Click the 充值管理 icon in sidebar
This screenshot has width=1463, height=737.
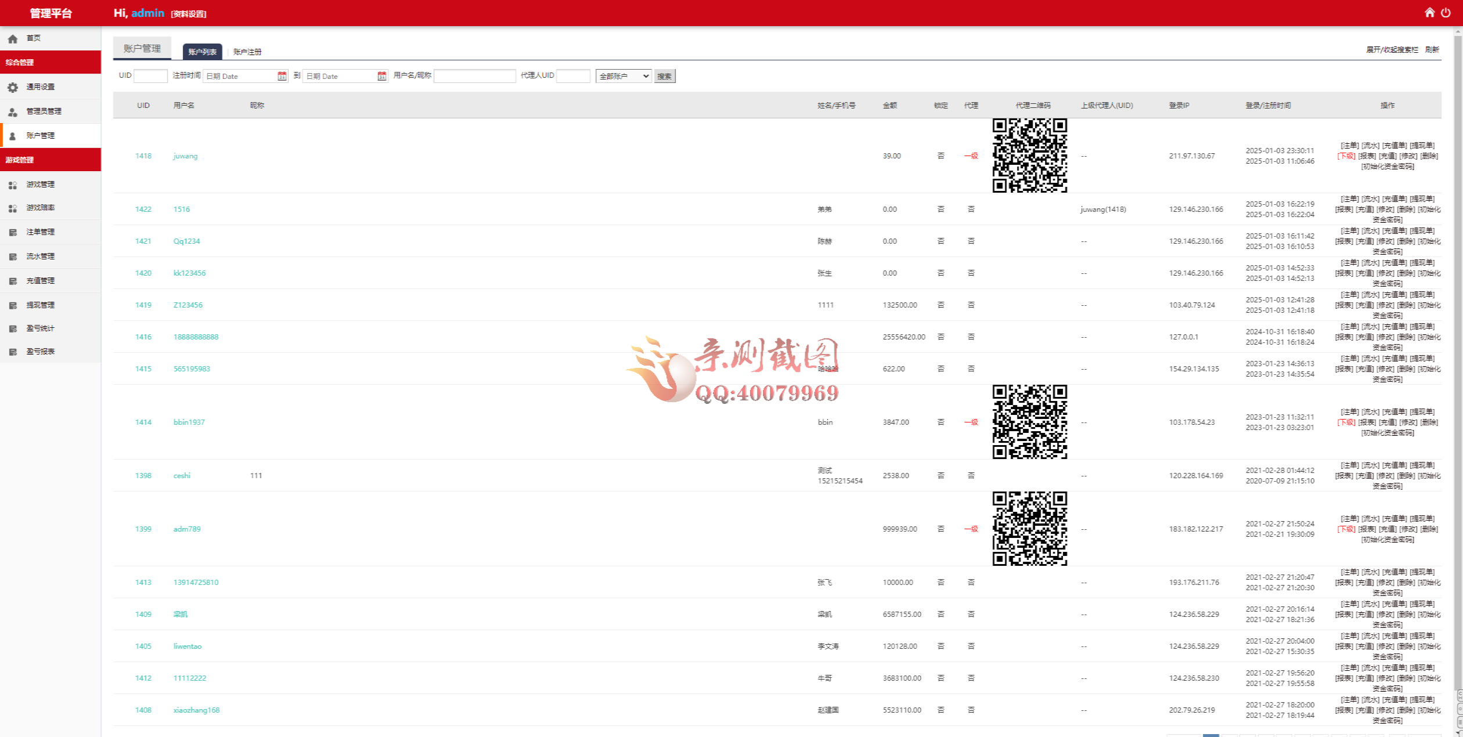pyautogui.click(x=13, y=280)
